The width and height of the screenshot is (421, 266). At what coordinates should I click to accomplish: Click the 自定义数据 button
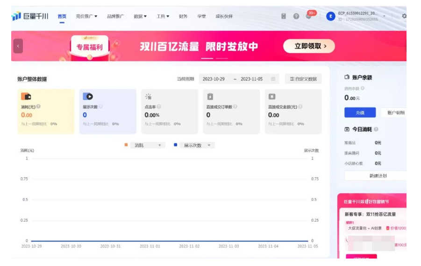coord(303,79)
